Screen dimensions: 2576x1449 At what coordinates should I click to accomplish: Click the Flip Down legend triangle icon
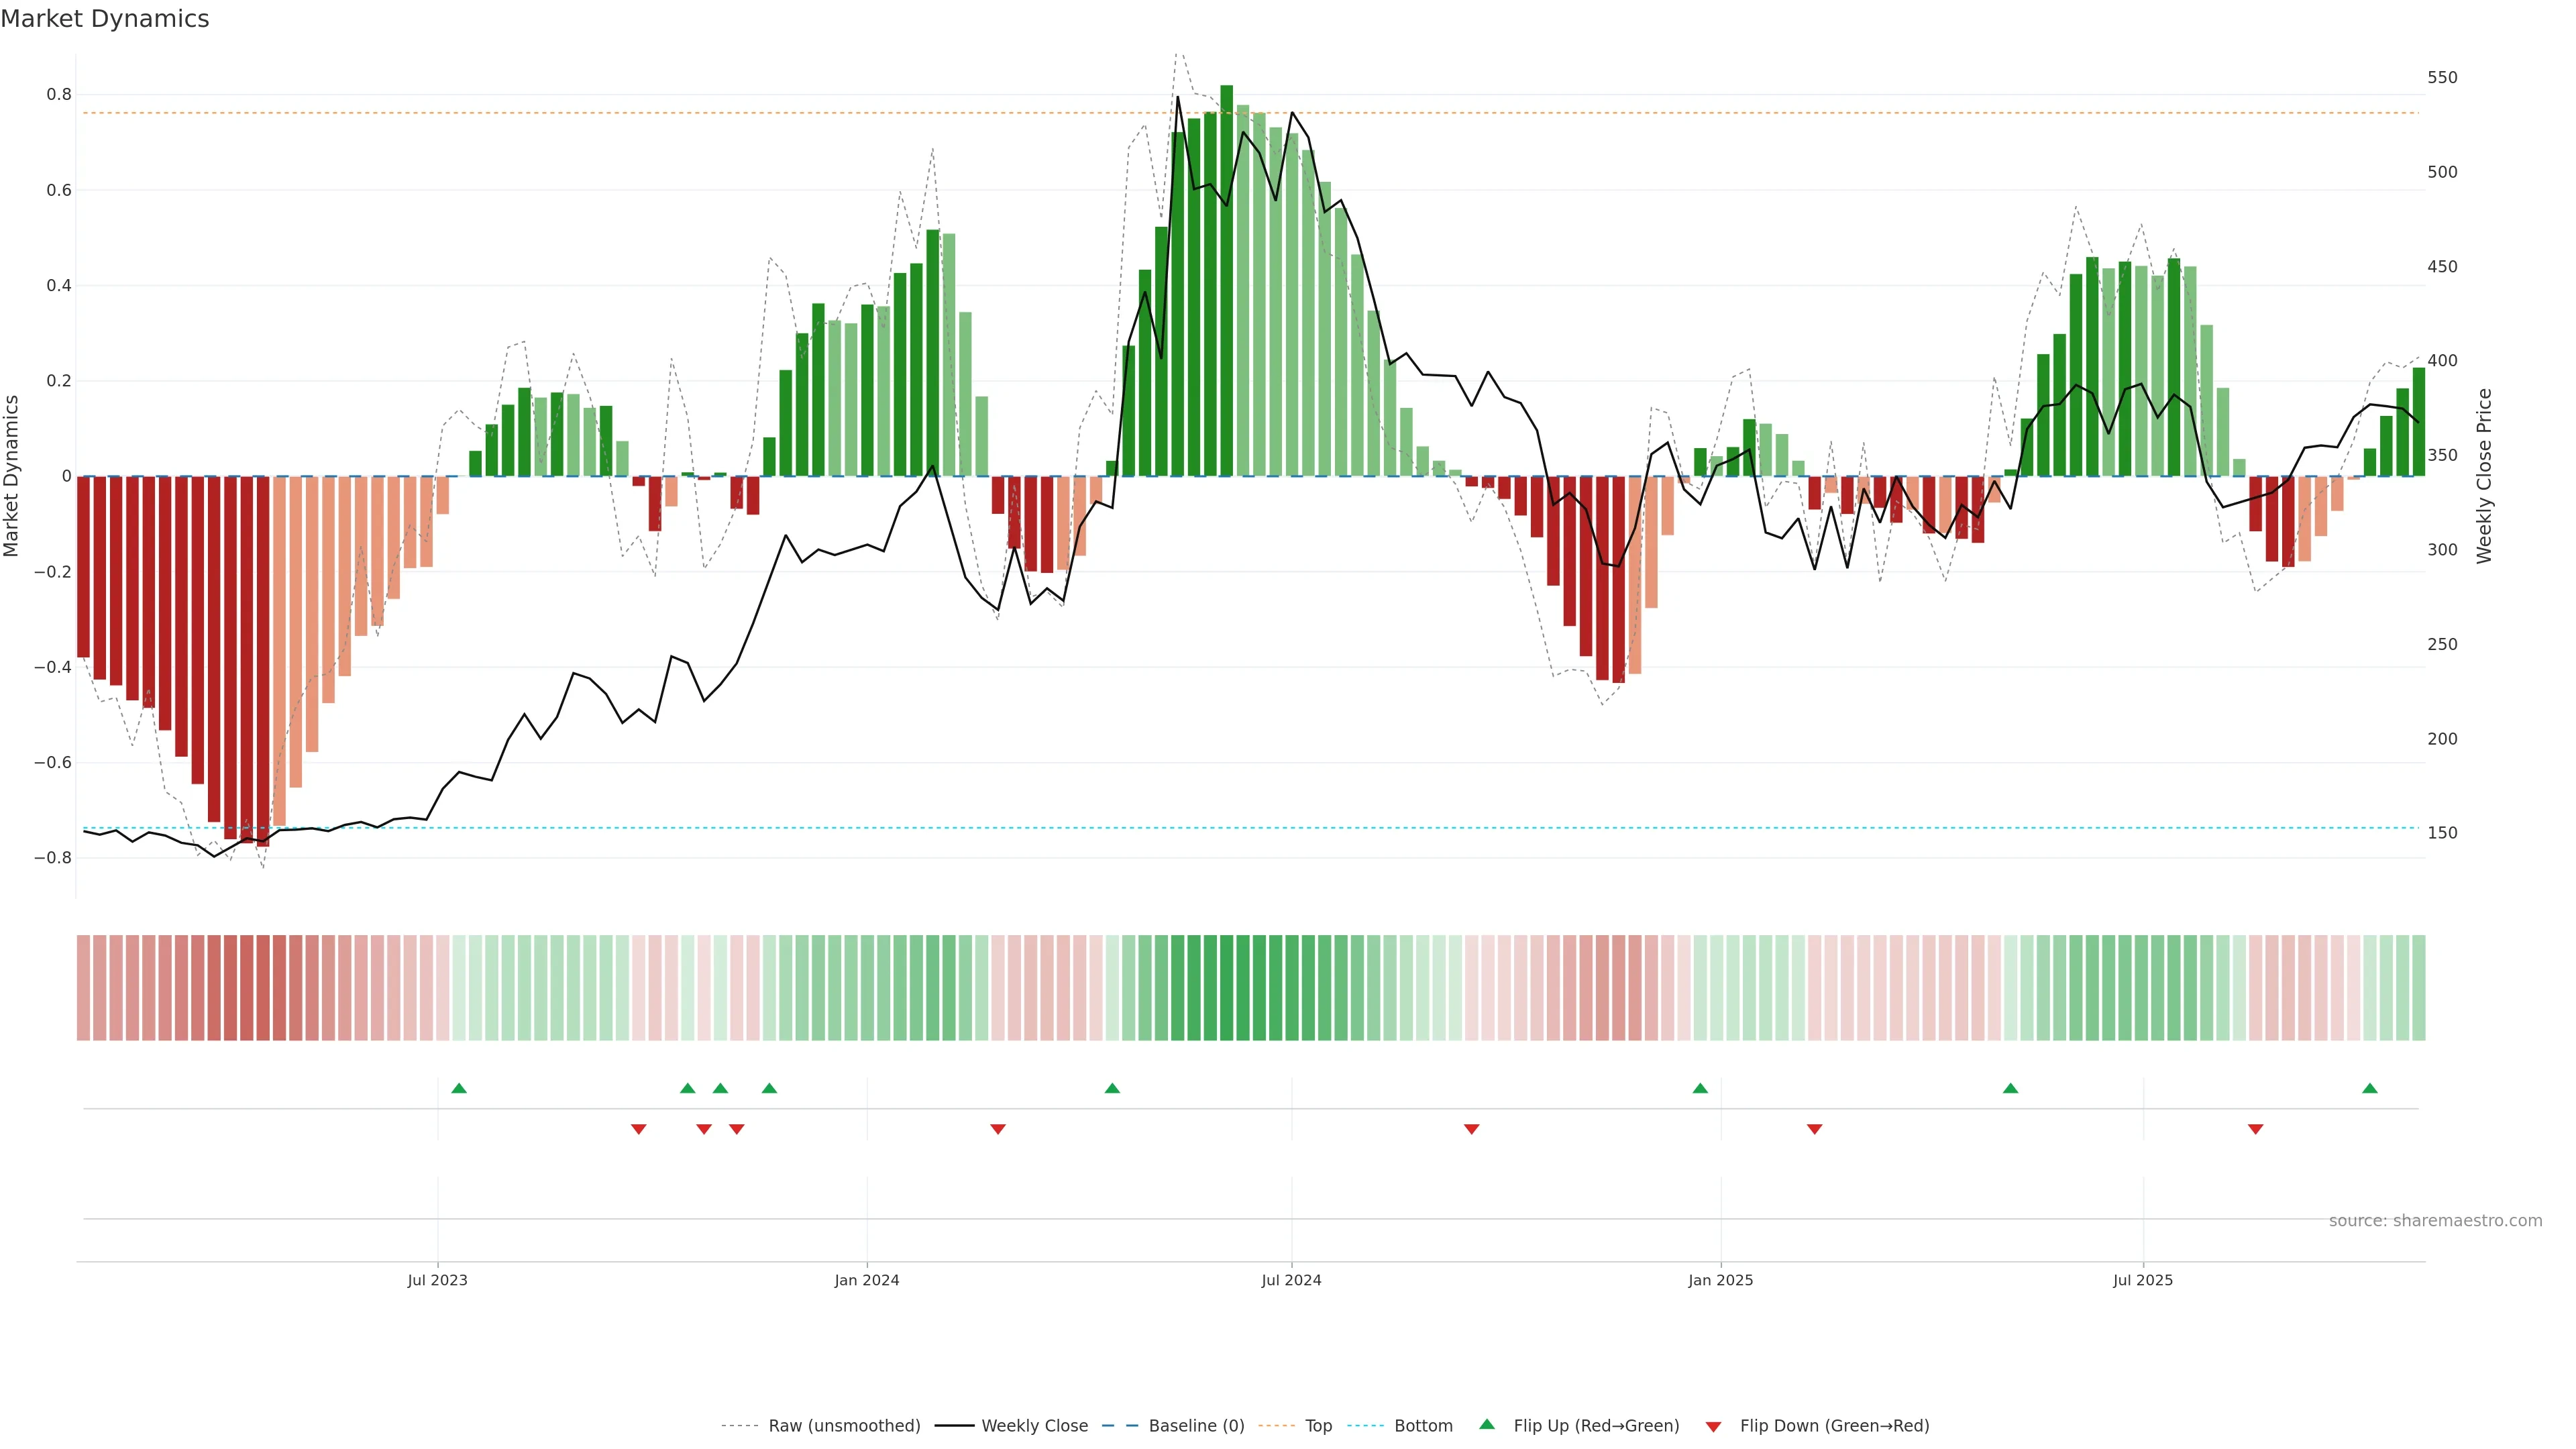click(x=1713, y=1426)
